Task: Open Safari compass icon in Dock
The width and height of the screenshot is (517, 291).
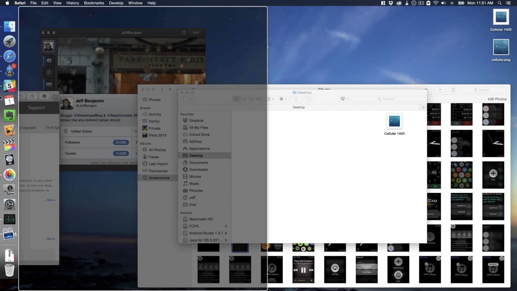Action: click(x=10, y=56)
